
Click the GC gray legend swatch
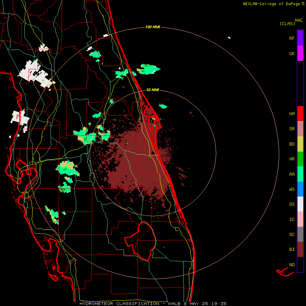(300, 234)
